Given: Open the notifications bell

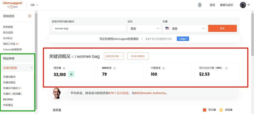Looking at the screenshot, I should pos(200,5).
